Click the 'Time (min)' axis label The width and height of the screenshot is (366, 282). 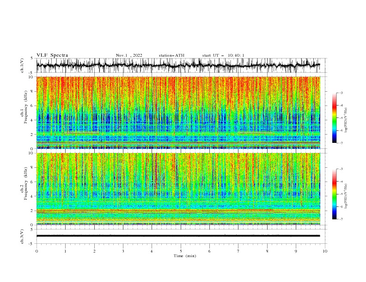coord(185,256)
